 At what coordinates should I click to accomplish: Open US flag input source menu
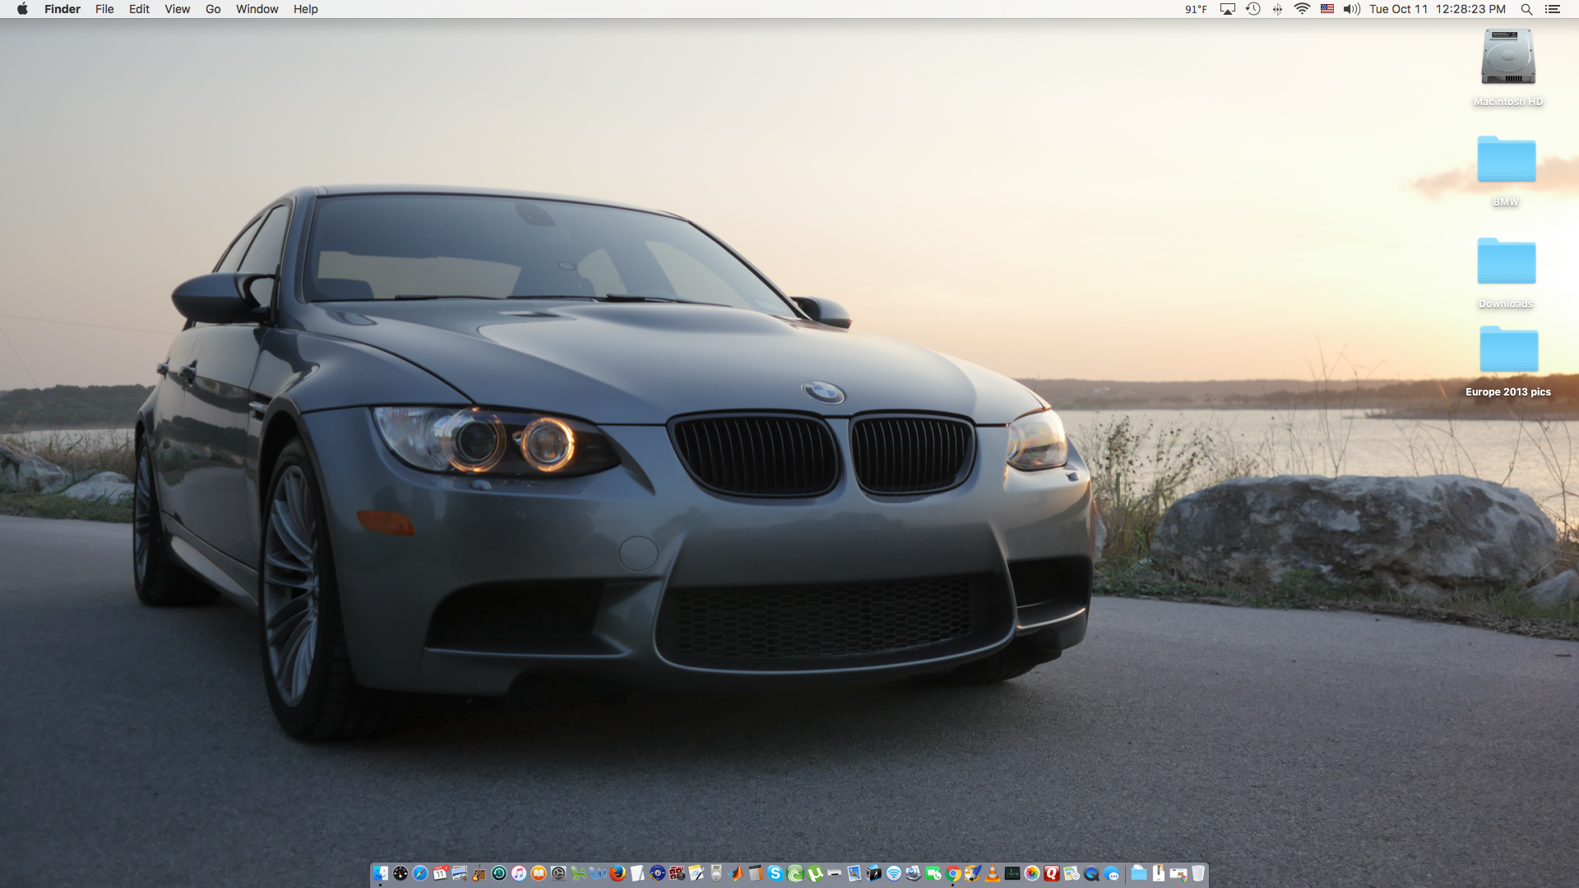[x=1327, y=9]
